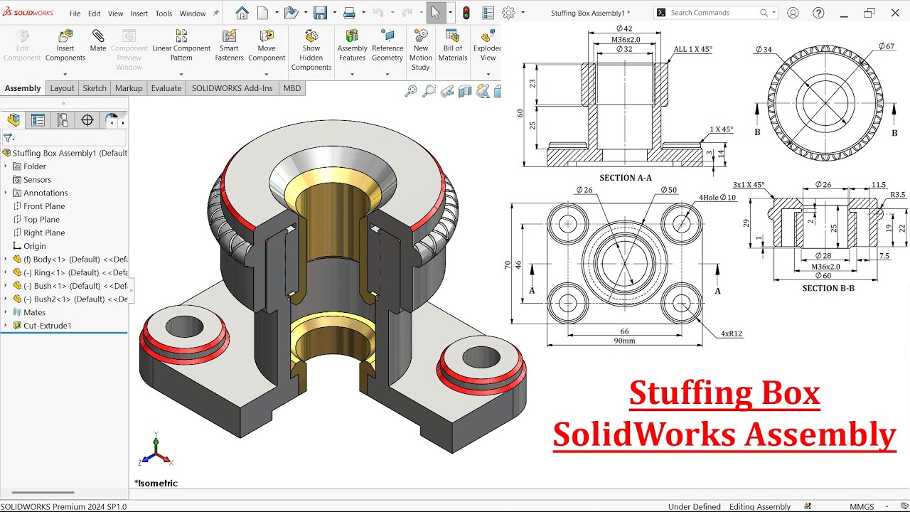The width and height of the screenshot is (910, 512).
Task: Expand the Cut-Extrude1 feature node
Action: coord(6,326)
